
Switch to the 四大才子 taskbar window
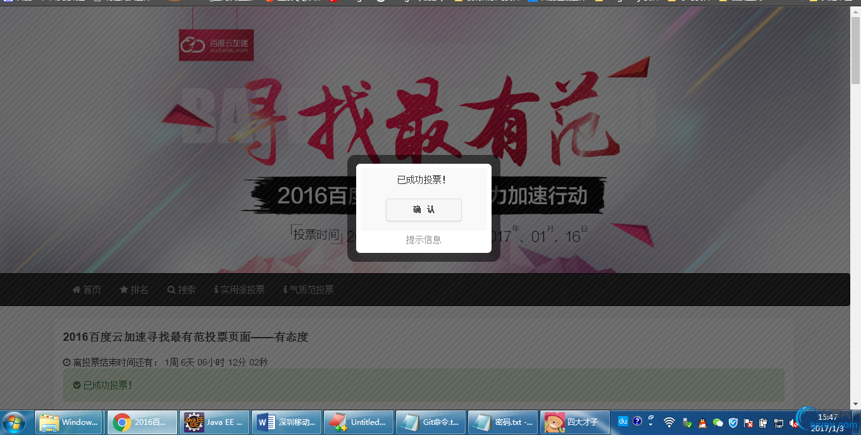(575, 422)
